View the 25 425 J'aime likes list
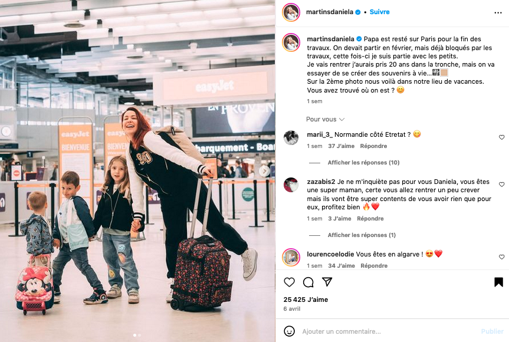Image resolution: width=509 pixels, height=342 pixels. click(306, 300)
